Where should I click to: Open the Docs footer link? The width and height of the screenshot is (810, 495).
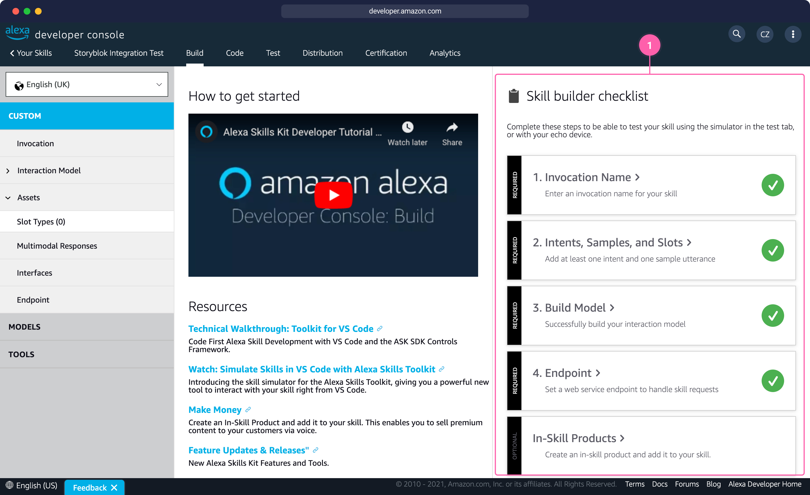point(660,484)
